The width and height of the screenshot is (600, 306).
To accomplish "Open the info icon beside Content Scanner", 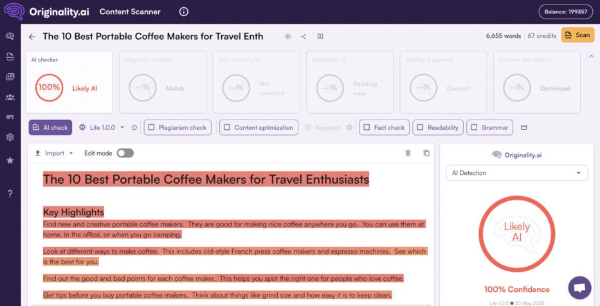I will coord(184,12).
